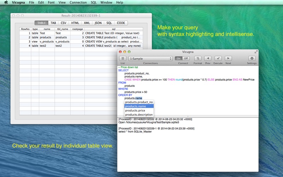The height and width of the screenshot is (177, 283).
Task: Choose products.name from autocomplete list
Action: pyautogui.click(x=139, y=106)
